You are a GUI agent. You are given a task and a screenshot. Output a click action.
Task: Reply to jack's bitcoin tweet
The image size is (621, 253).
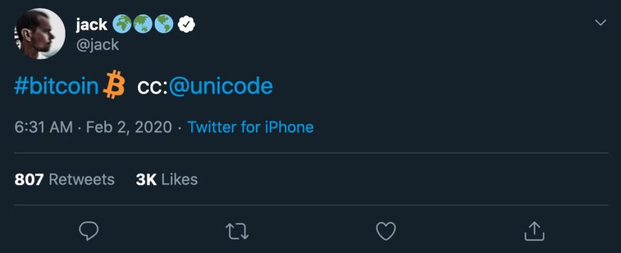click(x=89, y=231)
